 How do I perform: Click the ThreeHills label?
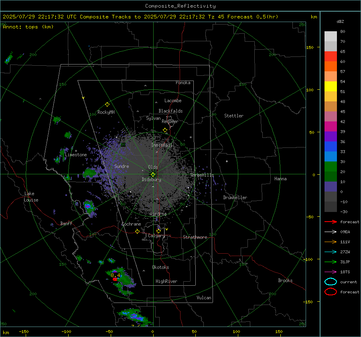tap(202, 175)
